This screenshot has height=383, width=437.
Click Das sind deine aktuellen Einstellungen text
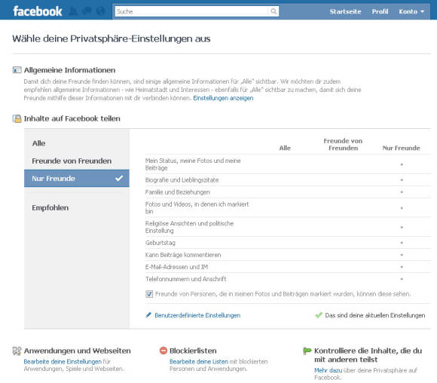click(375, 315)
